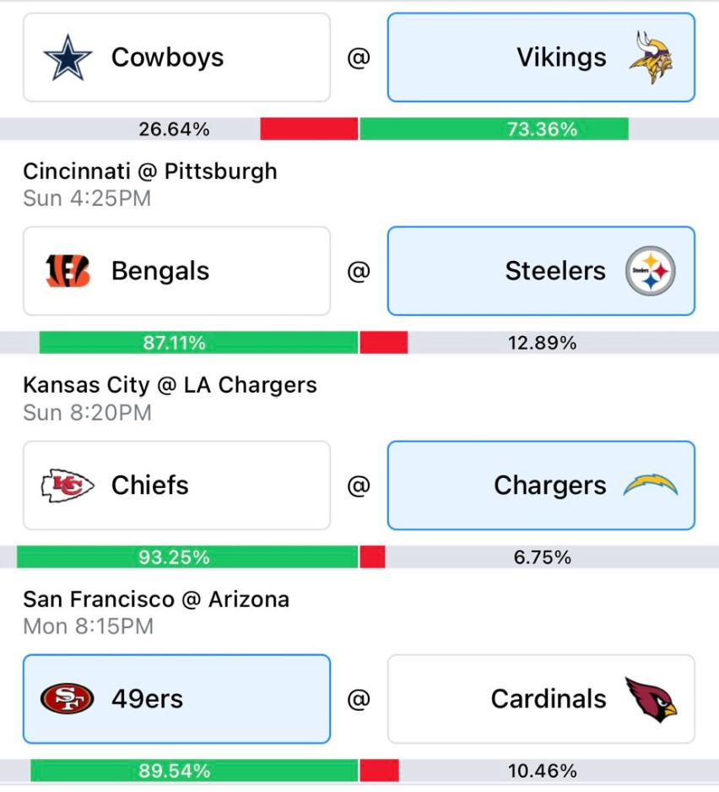The width and height of the screenshot is (719, 792).
Task: Select the Vikings pick button
Action: [x=541, y=57]
